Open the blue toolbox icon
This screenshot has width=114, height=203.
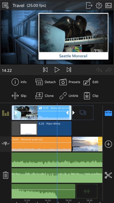[108, 113]
